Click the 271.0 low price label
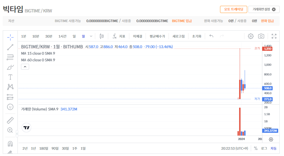284x156 pixels. click(268, 99)
